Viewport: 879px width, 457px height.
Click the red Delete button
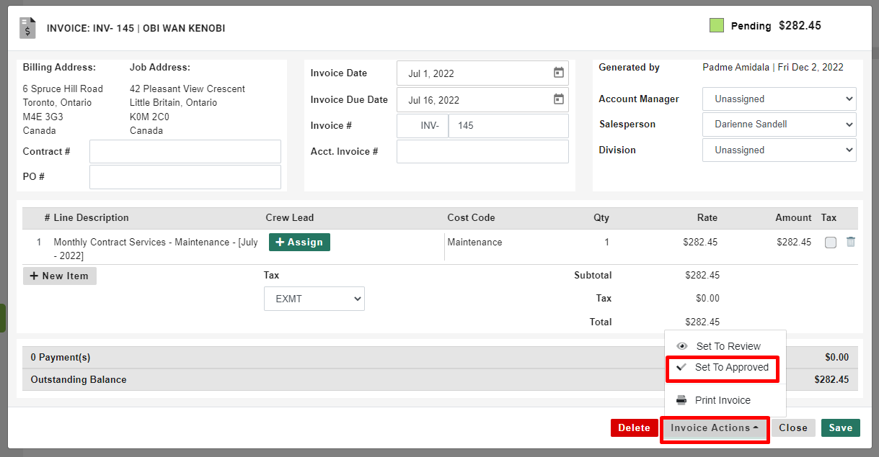[634, 428]
